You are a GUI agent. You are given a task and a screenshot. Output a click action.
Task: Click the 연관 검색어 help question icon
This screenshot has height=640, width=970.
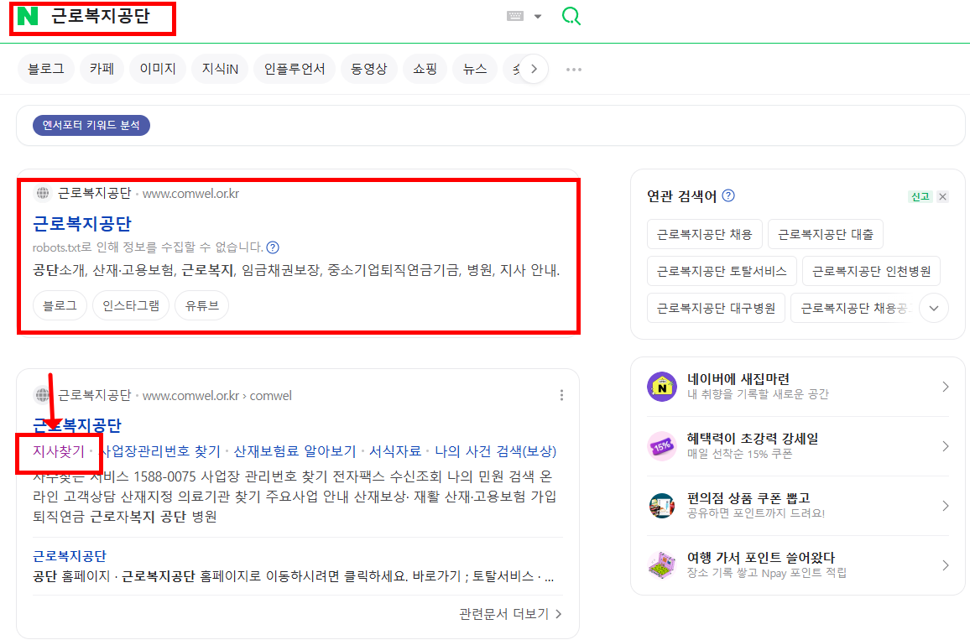728,196
